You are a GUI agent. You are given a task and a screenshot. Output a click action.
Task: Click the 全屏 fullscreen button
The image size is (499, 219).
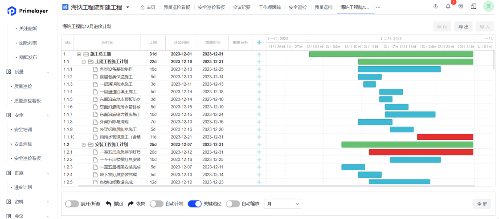point(482,204)
